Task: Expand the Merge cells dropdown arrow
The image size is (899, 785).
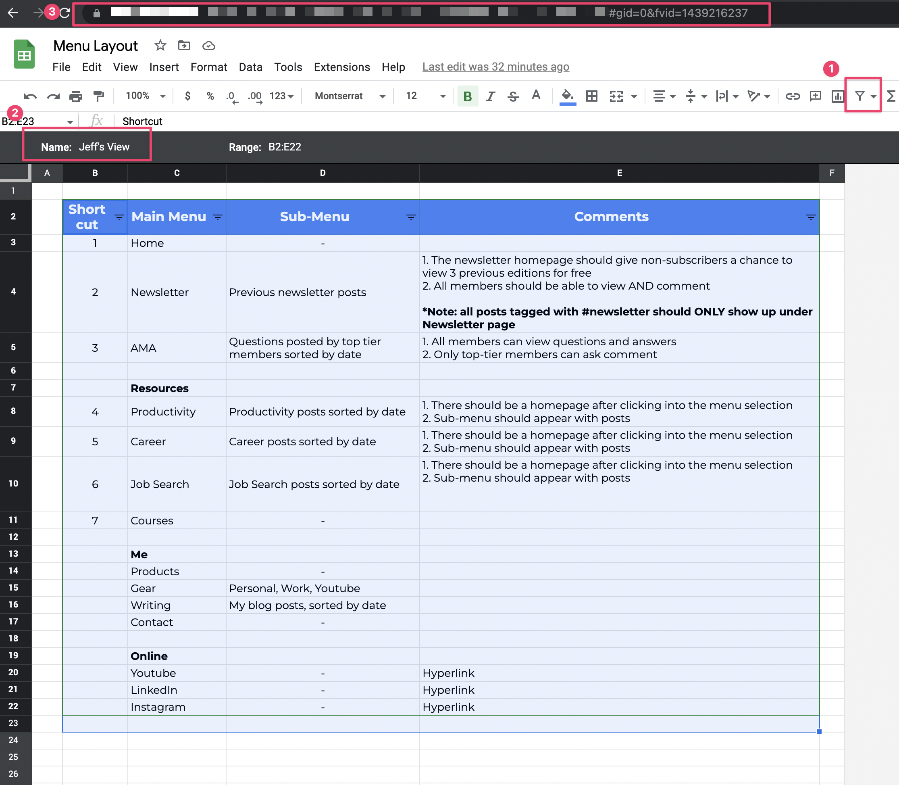Action: 634,97
